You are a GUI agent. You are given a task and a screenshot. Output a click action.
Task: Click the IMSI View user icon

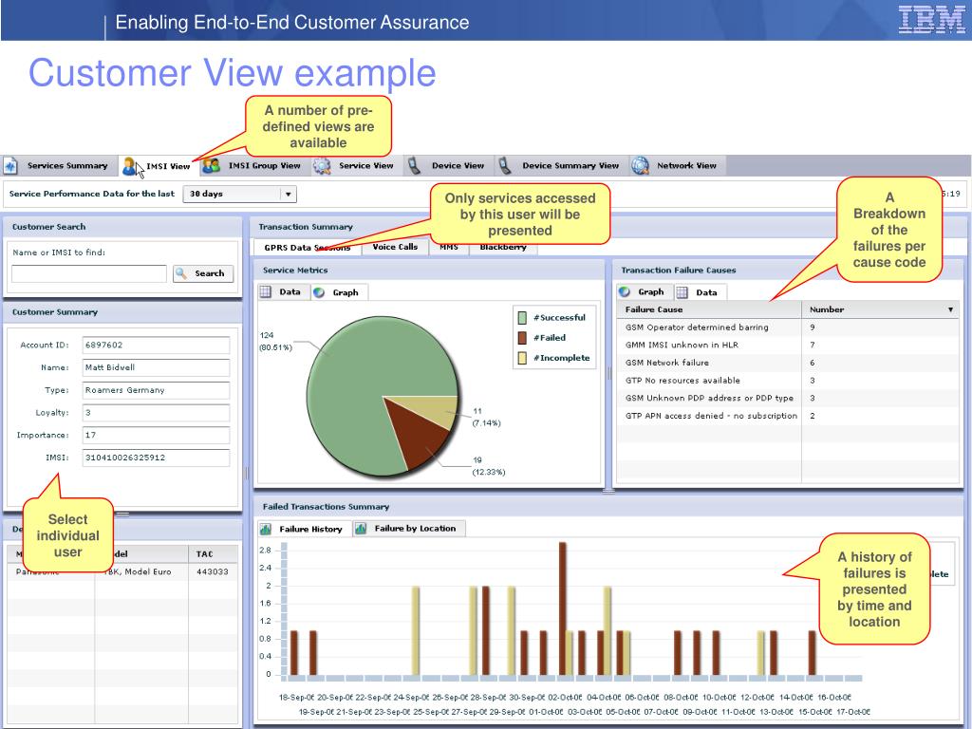click(129, 166)
